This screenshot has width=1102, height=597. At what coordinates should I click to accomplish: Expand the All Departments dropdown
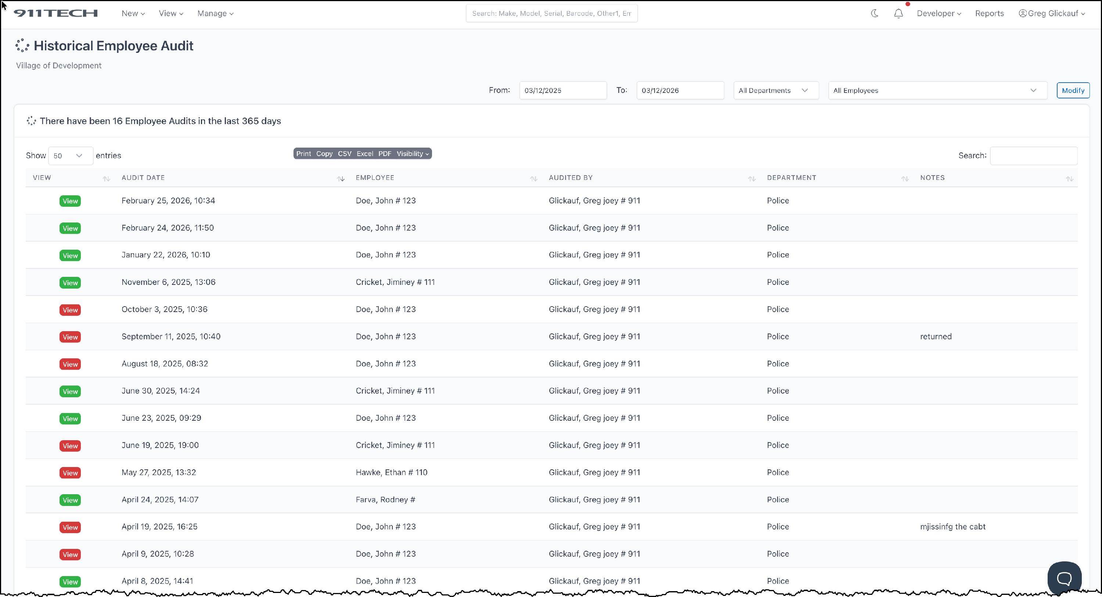point(775,90)
